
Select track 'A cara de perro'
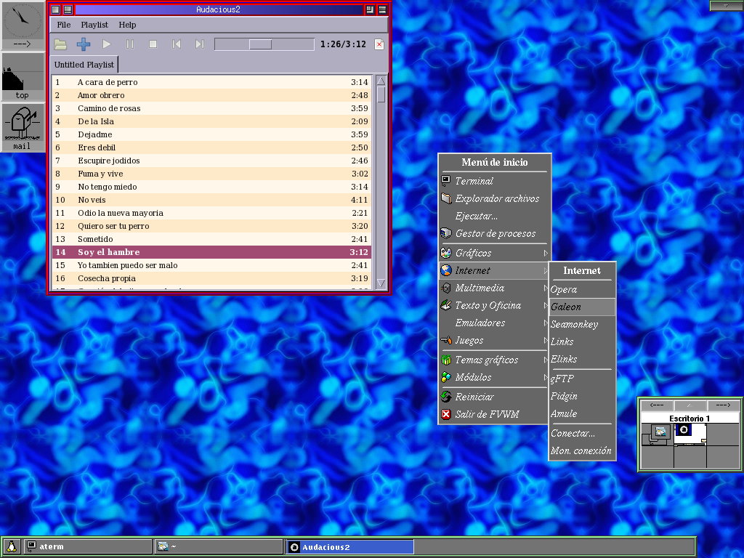coord(211,82)
